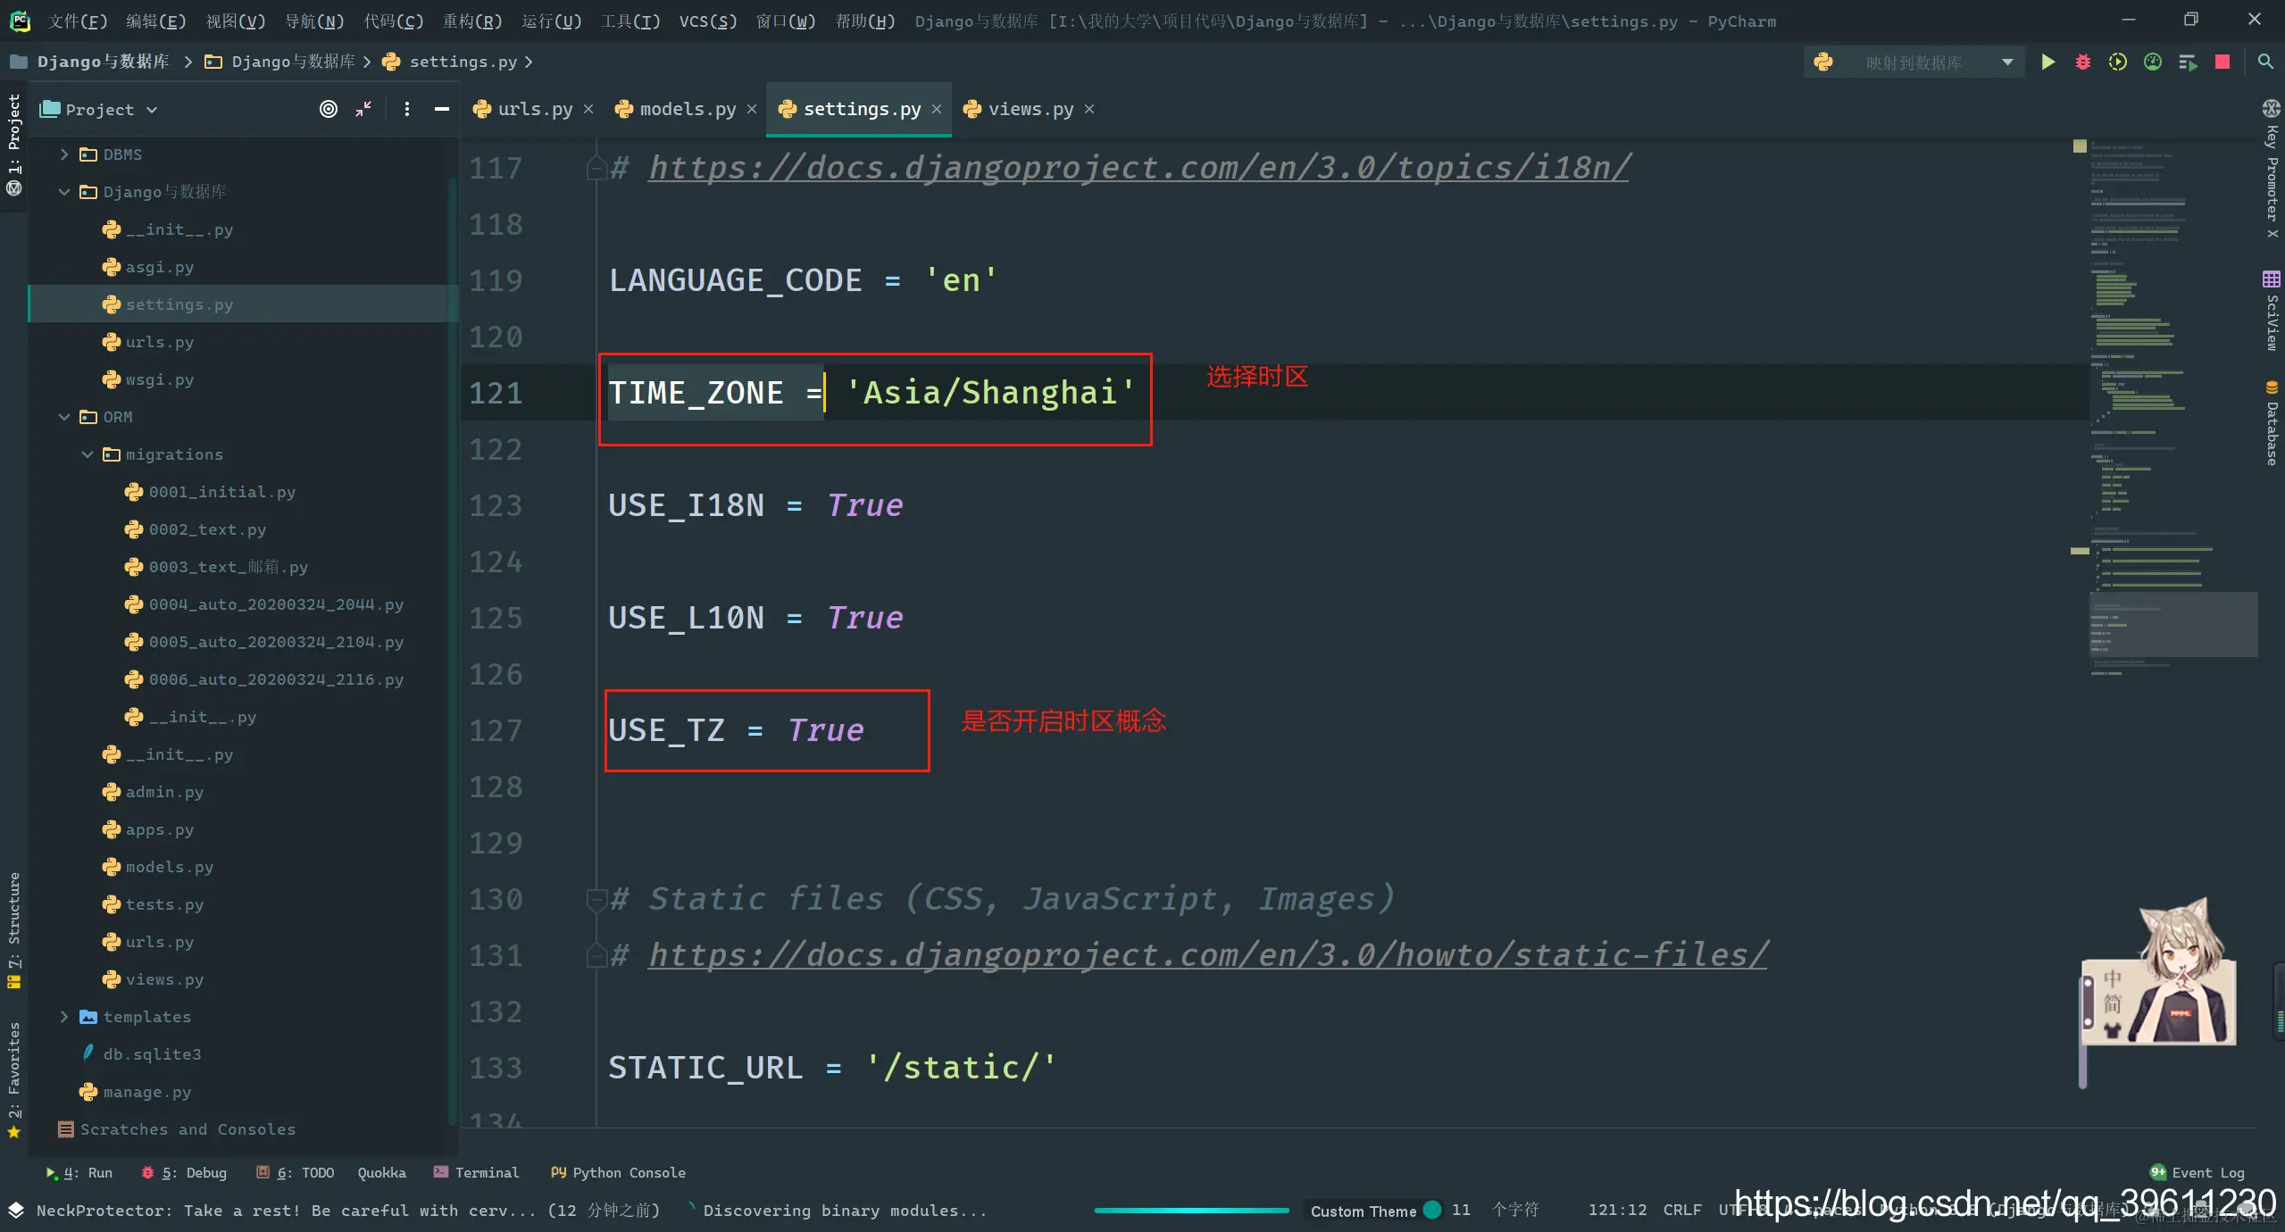Locate current file target icon in Project panel
Image resolution: width=2285 pixels, height=1232 pixels.
[329, 109]
